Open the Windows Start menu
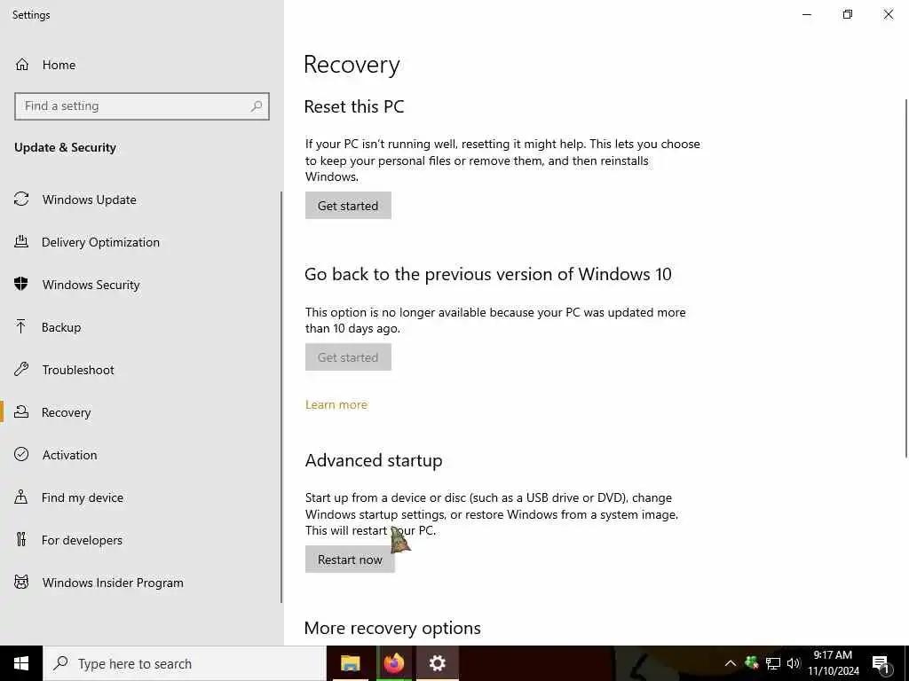 (21, 663)
